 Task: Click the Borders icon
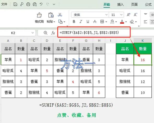click(x=102, y=21)
